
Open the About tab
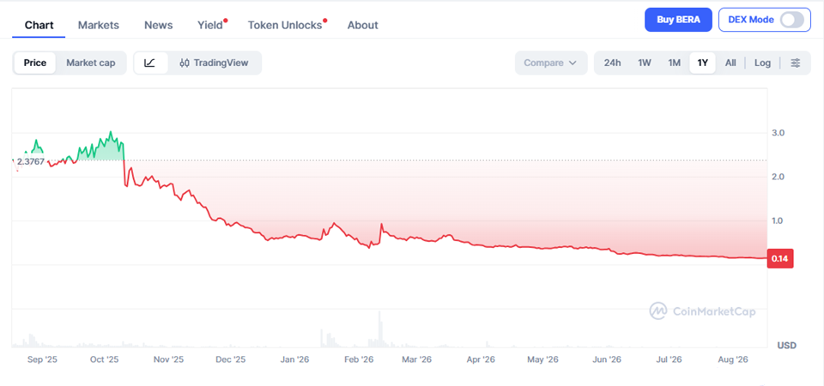click(362, 25)
